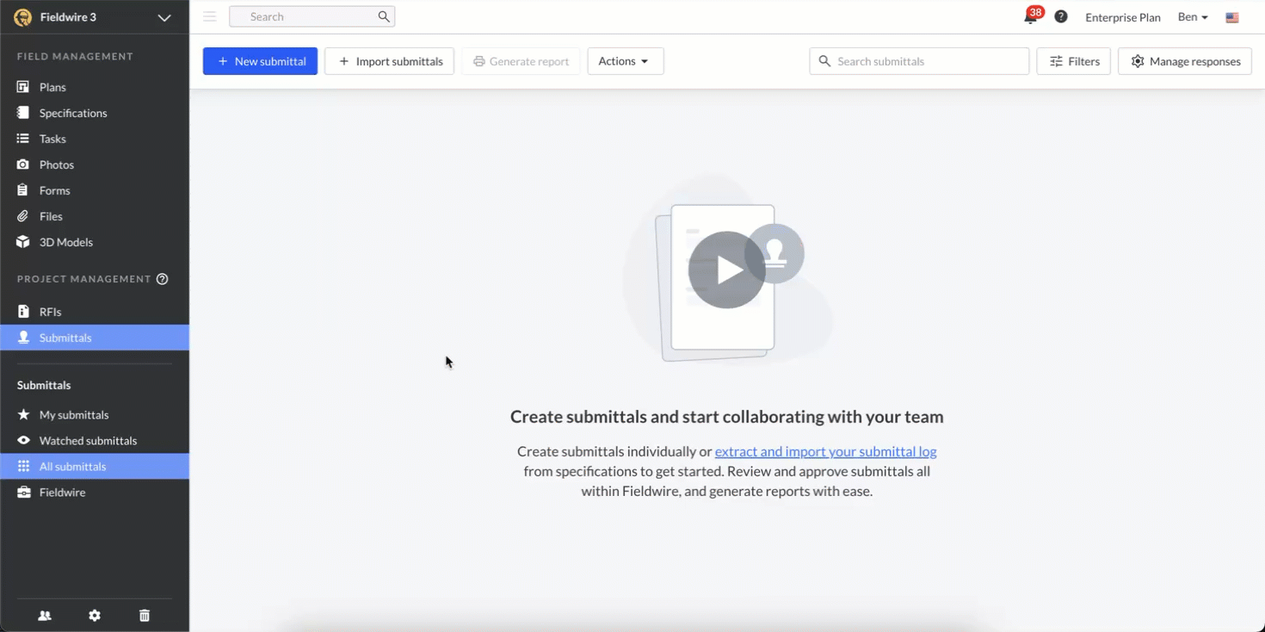Click the help question mark icon
Screen dimensions: 1265x632
1061,16
